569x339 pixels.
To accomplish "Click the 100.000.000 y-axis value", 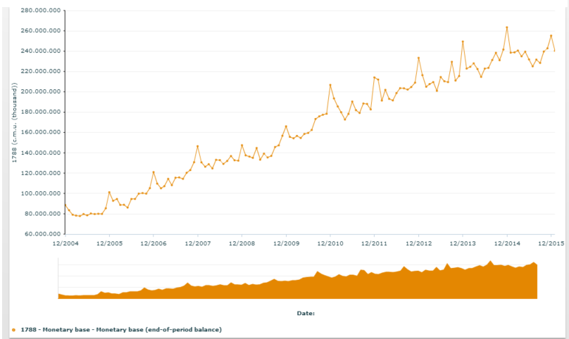I will 41,193.
